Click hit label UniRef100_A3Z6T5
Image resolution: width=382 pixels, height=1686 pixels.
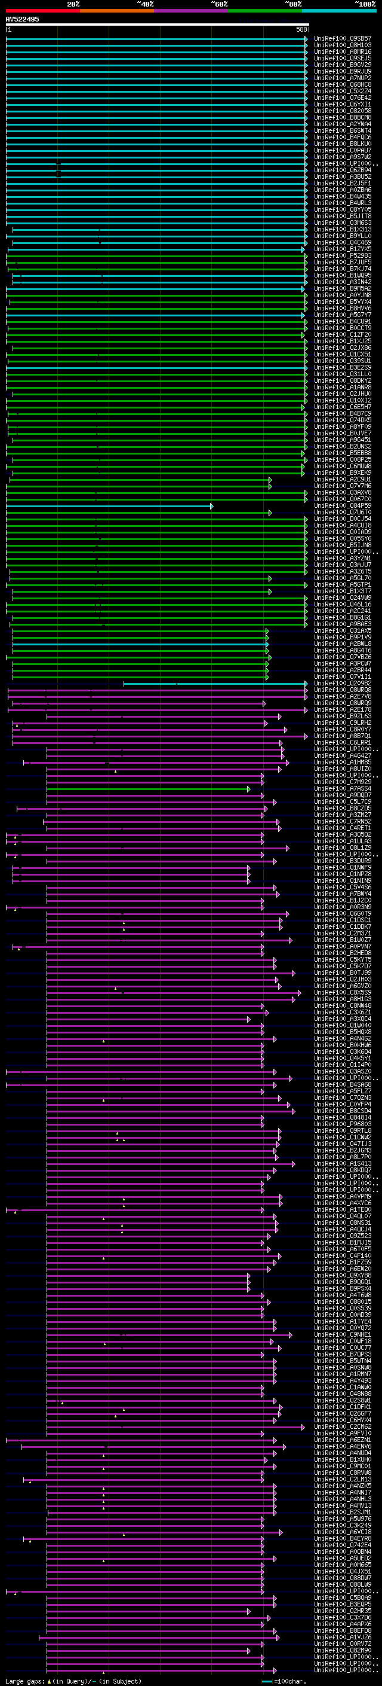click(x=343, y=571)
